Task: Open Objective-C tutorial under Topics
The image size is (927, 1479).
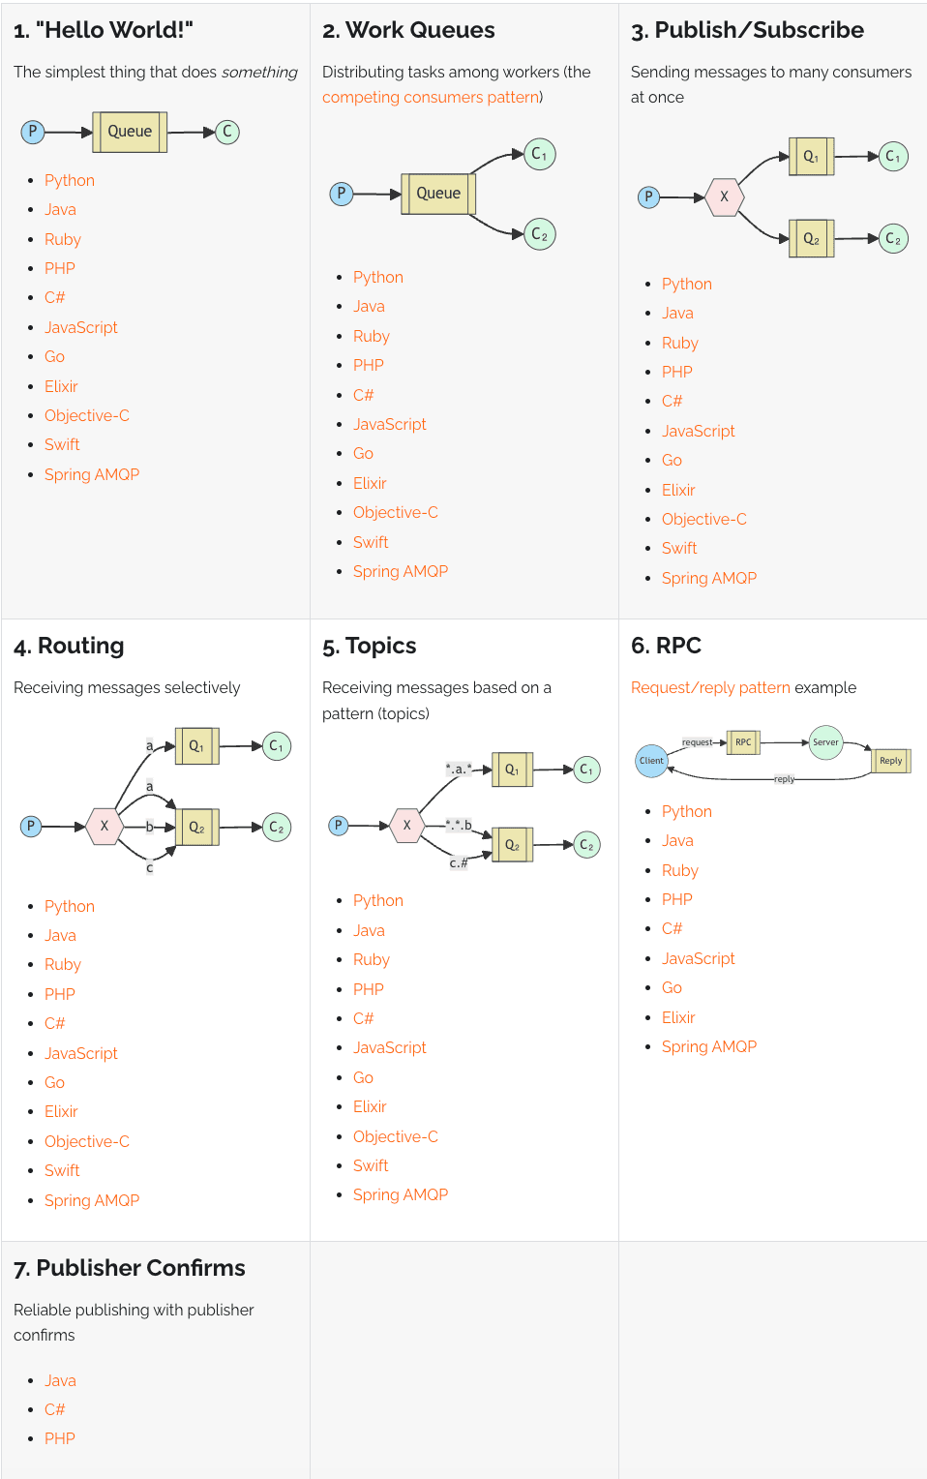Action: click(x=396, y=1136)
